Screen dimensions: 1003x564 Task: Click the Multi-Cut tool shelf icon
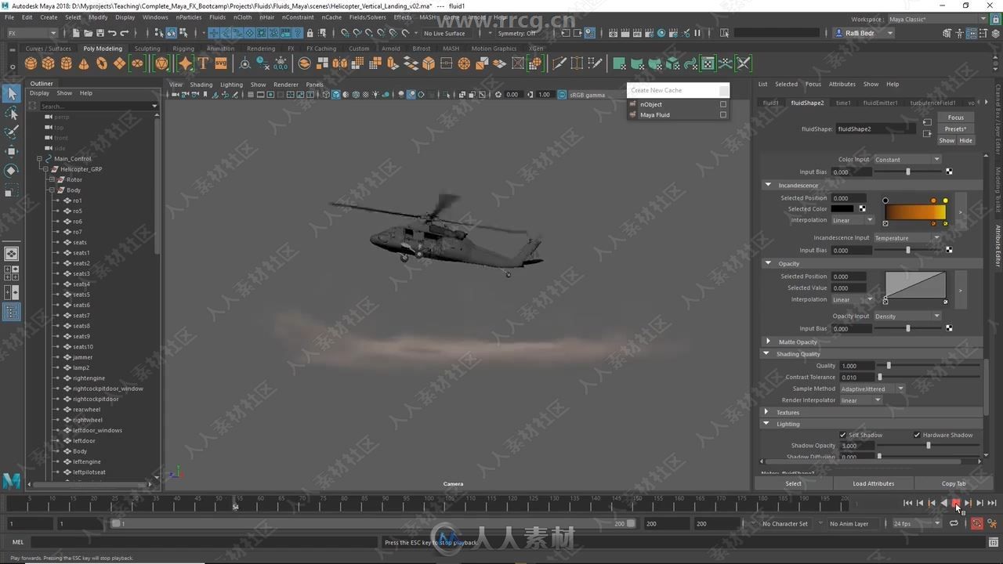[559, 63]
